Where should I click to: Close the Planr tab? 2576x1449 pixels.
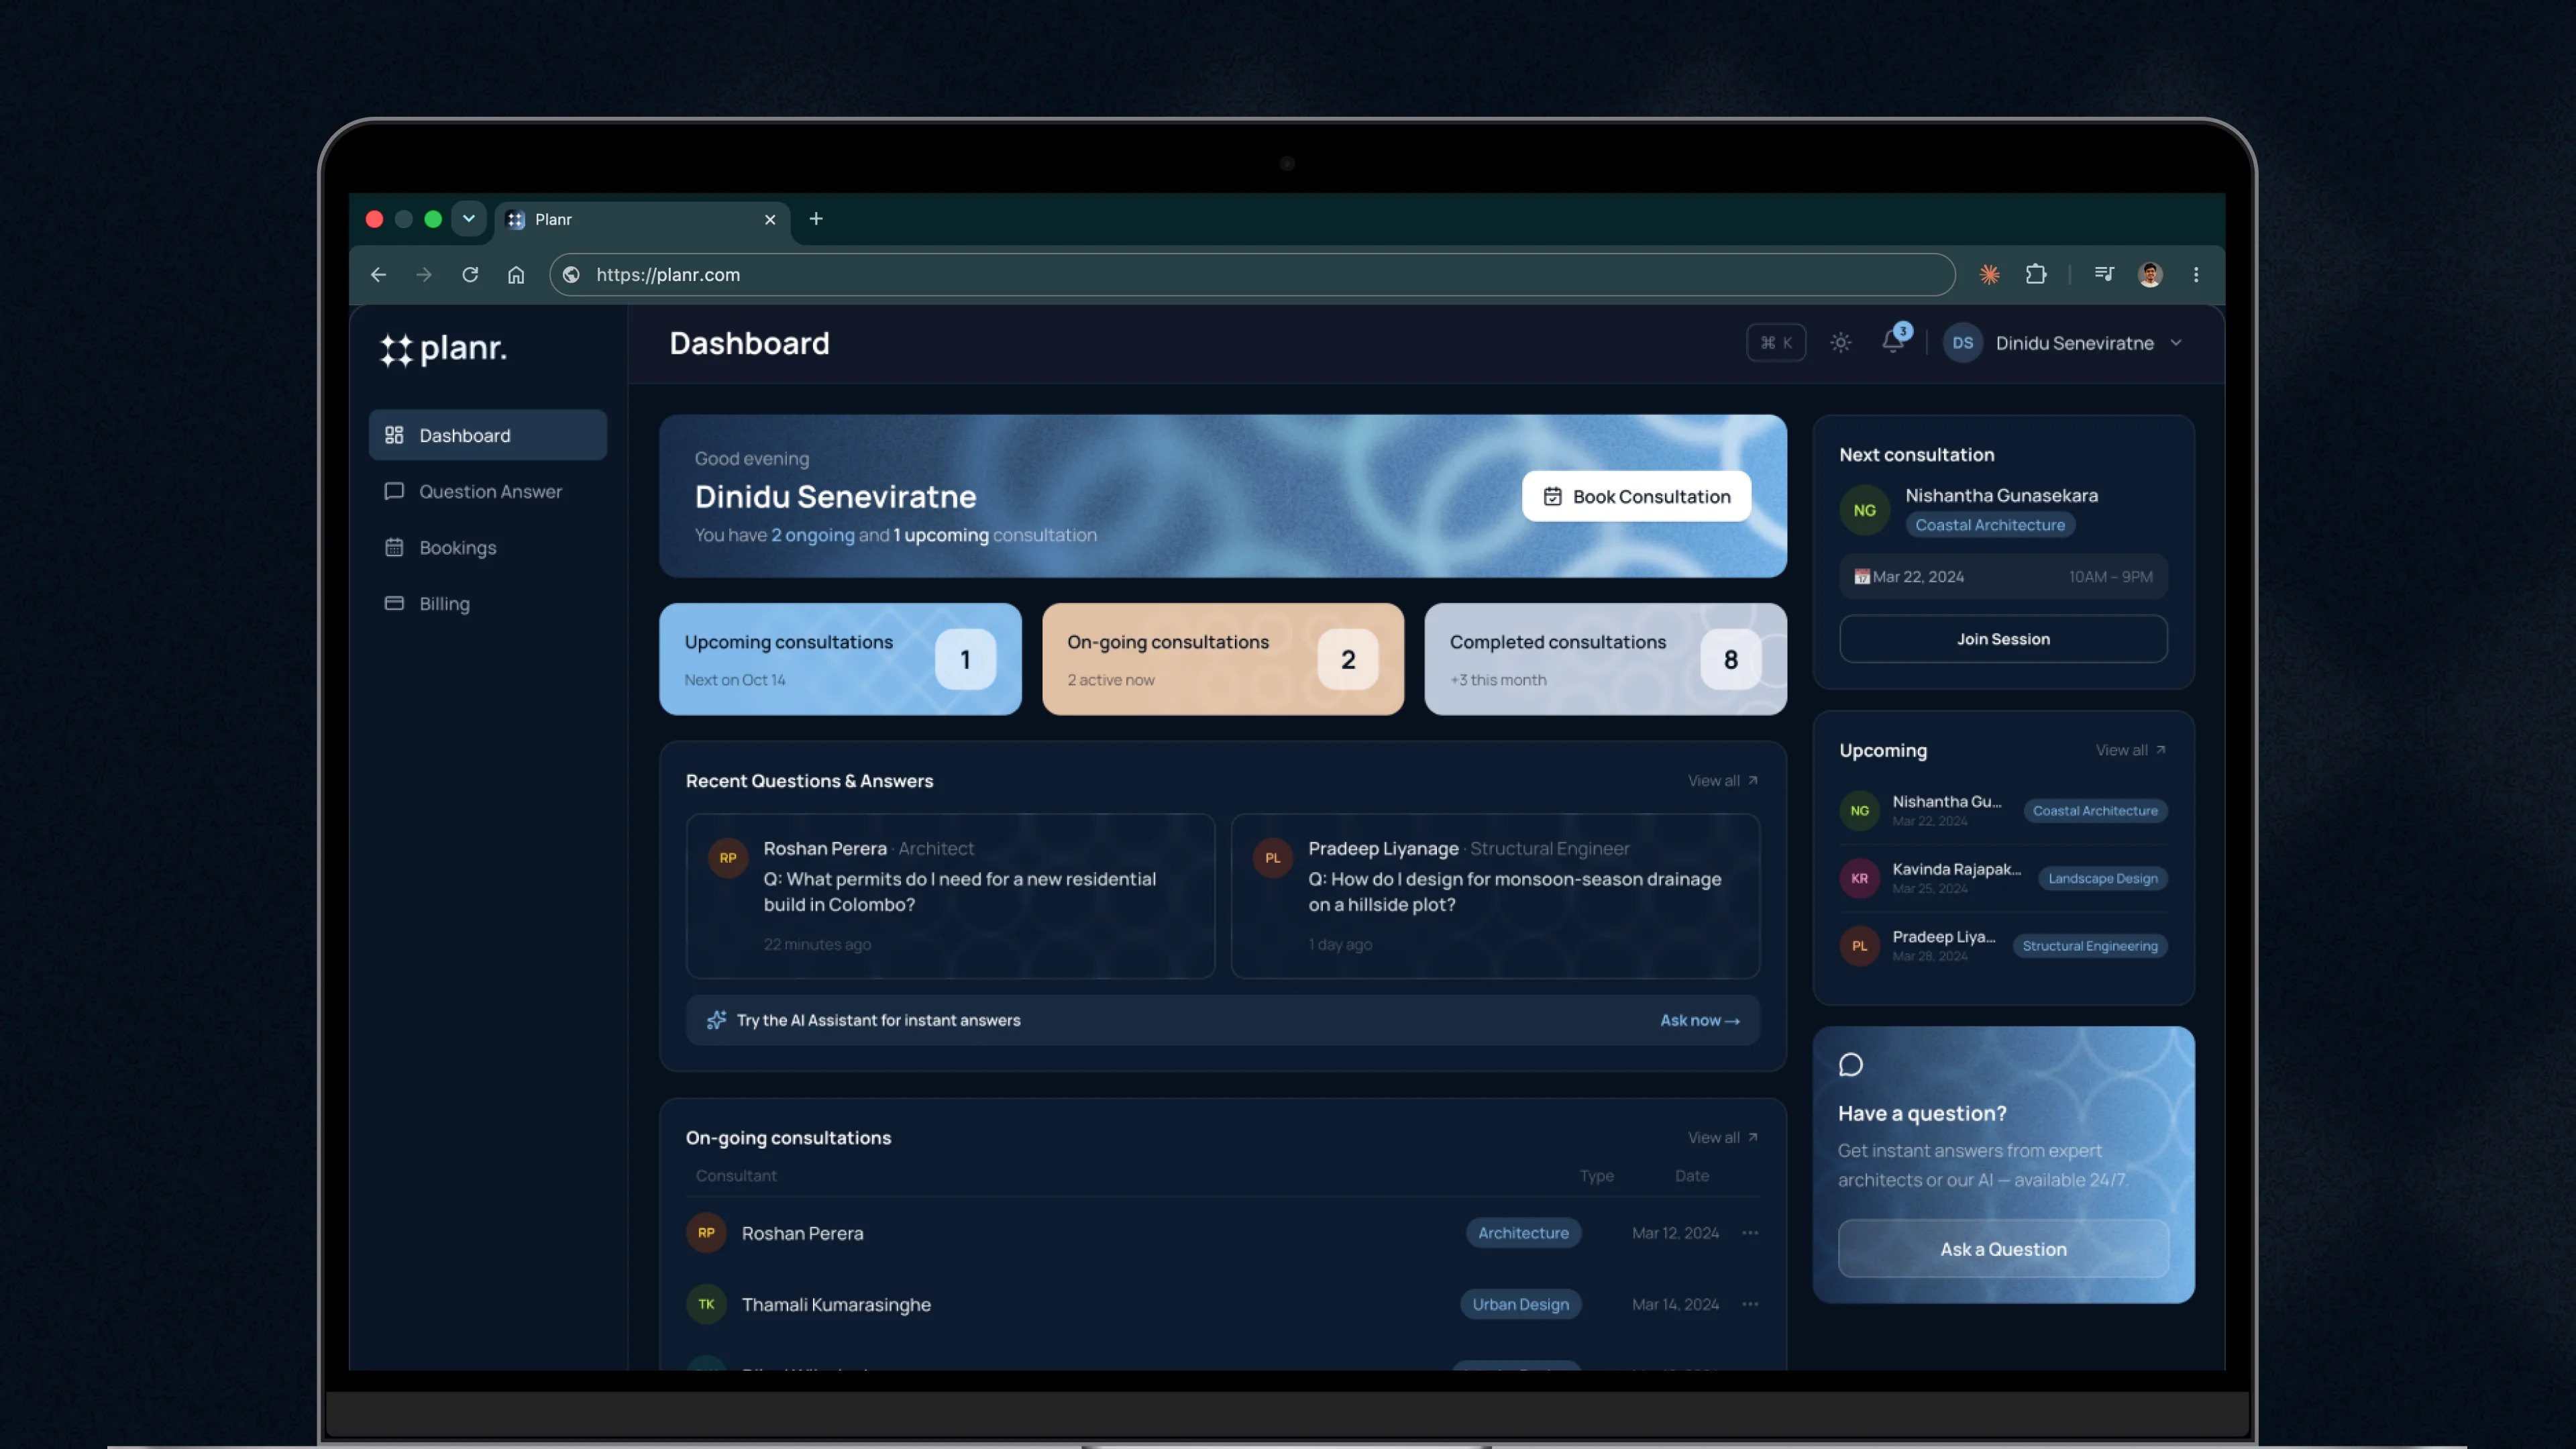coord(770,219)
